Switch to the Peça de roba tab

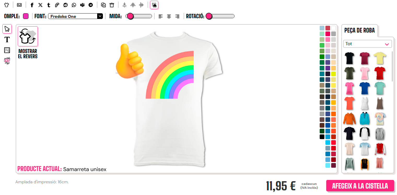[359, 30]
